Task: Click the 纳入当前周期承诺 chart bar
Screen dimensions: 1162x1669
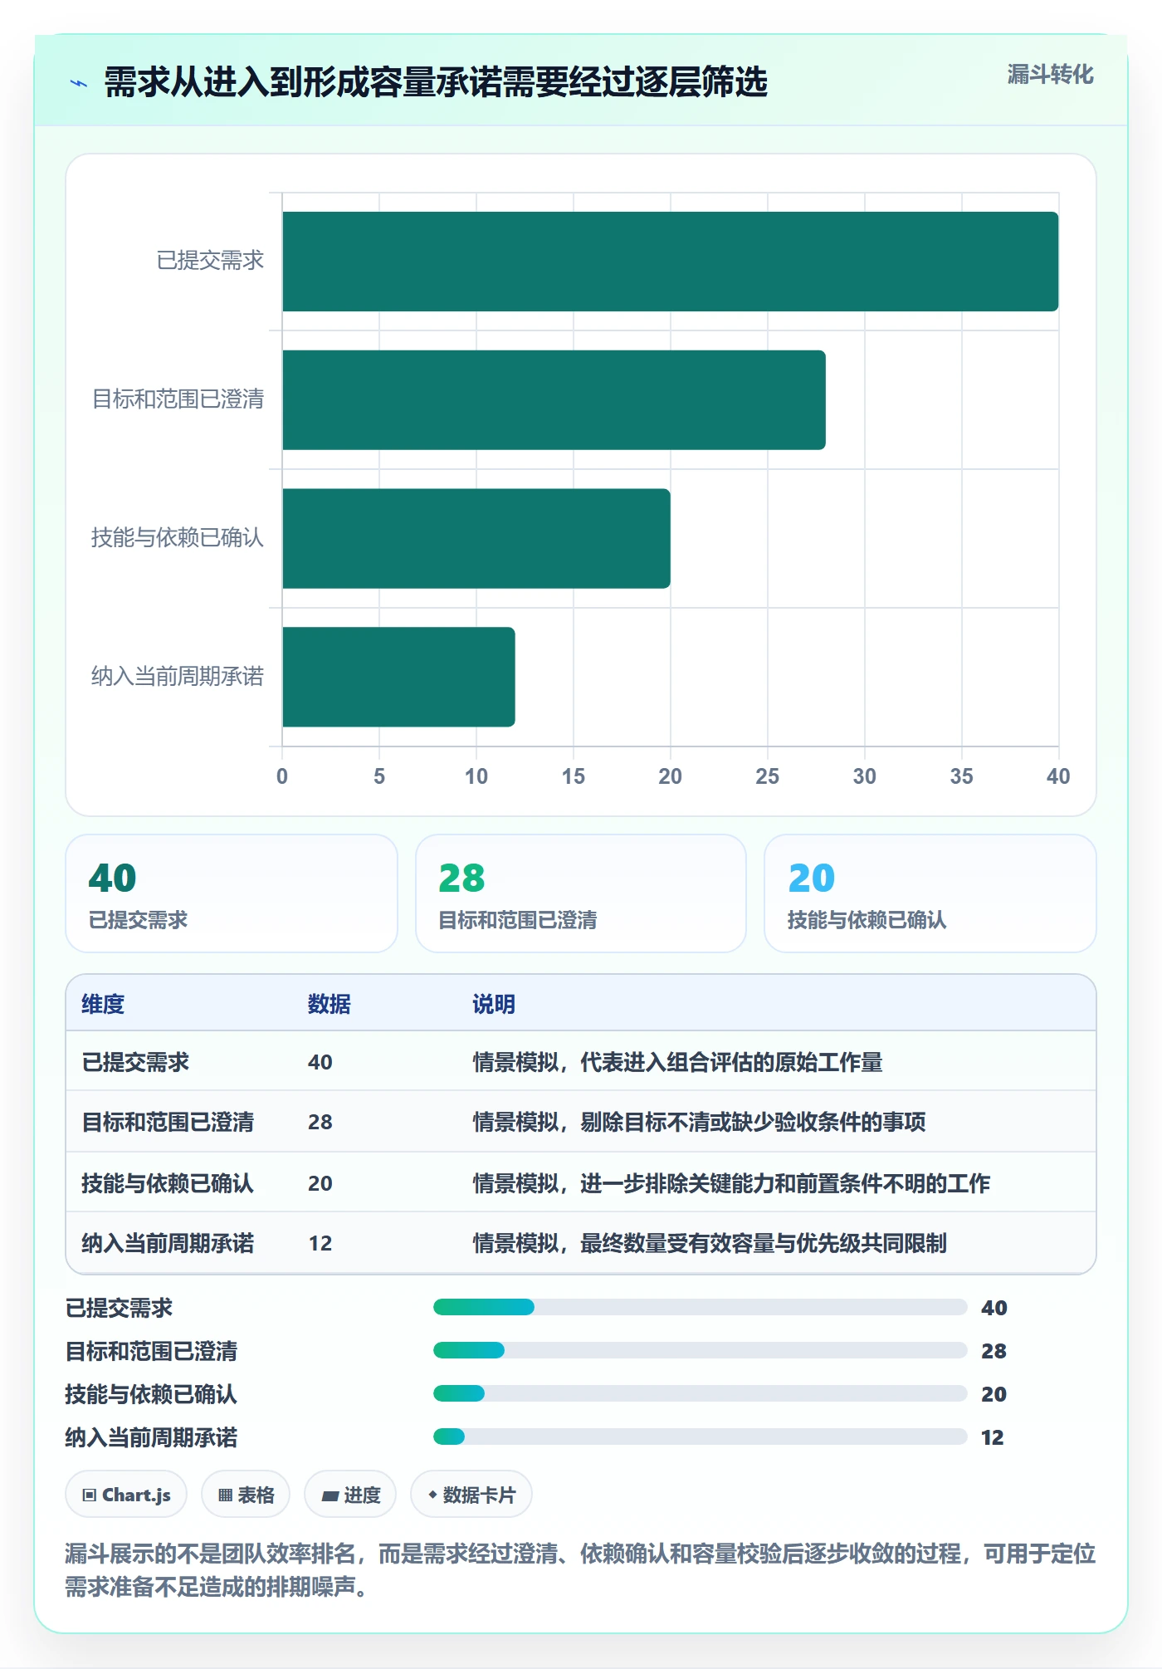Action: pos(398,677)
